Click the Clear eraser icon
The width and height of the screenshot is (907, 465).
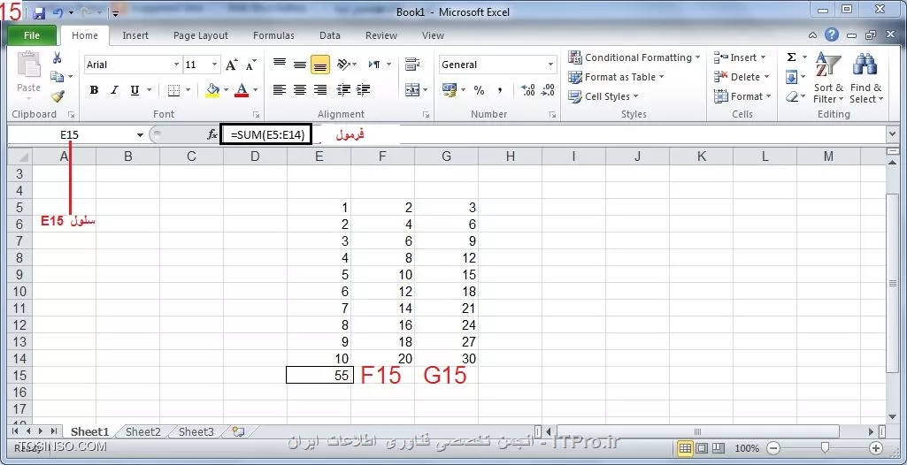coord(791,96)
